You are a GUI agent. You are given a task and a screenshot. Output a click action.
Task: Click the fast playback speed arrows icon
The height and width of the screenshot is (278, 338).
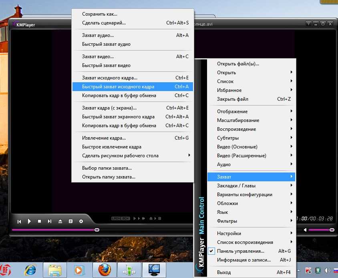(x=143, y=218)
